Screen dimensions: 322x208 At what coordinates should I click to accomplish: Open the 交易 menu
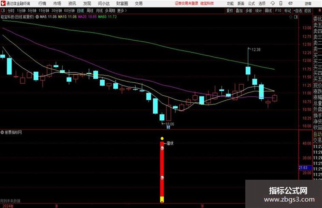pyautogui.click(x=139, y=3)
